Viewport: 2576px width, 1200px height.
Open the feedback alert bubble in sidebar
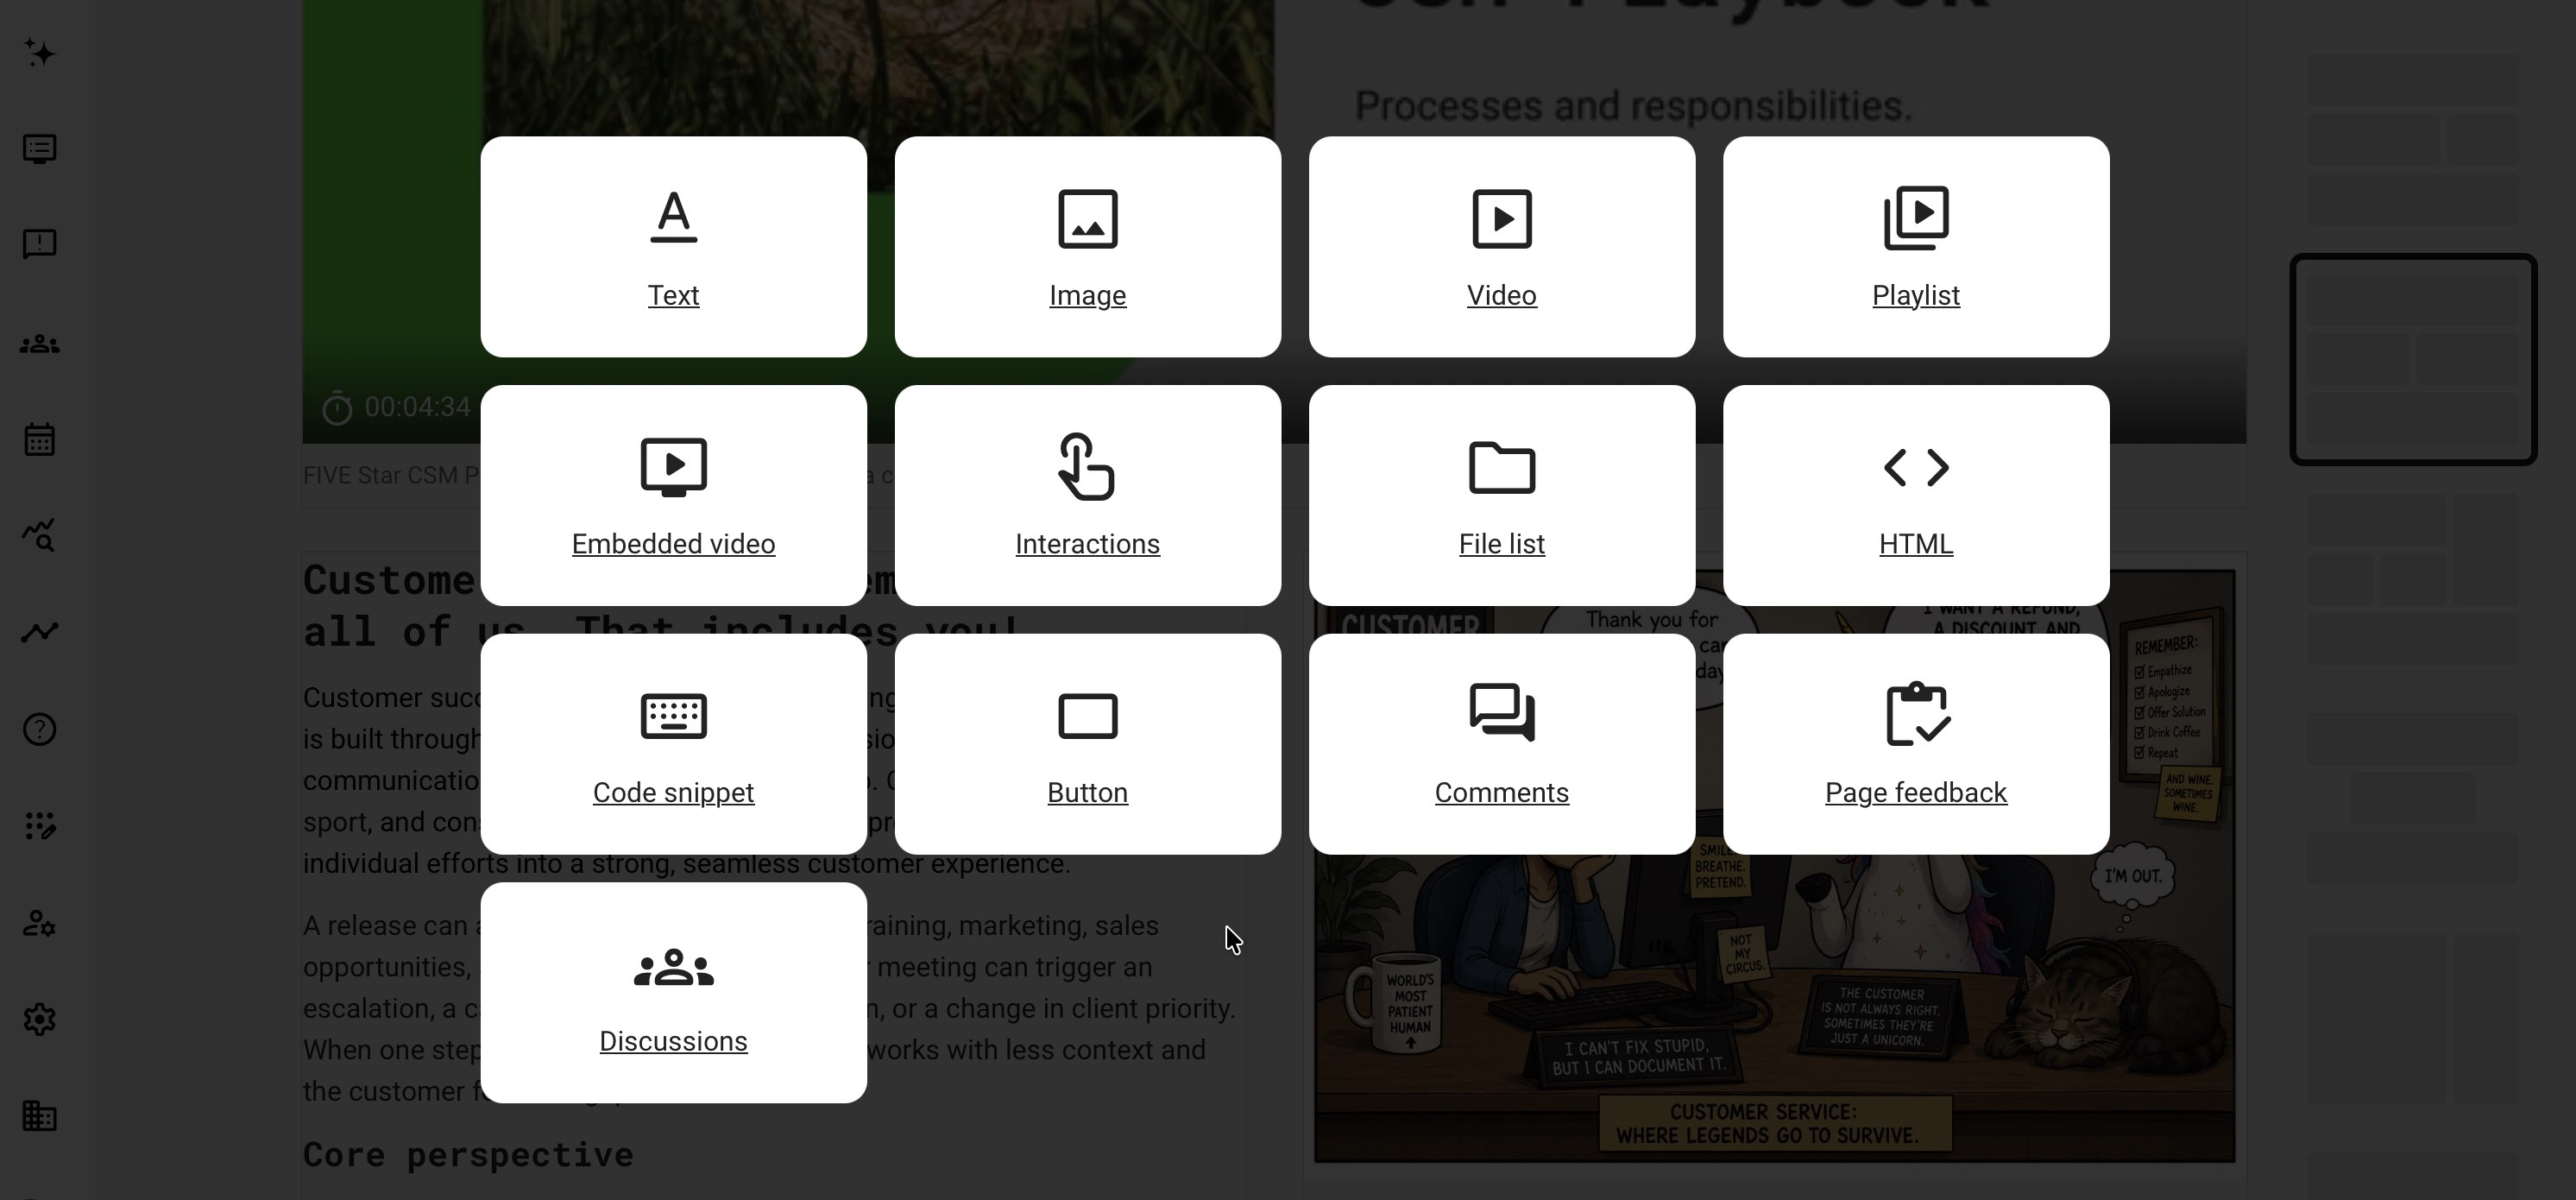(x=40, y=244)
